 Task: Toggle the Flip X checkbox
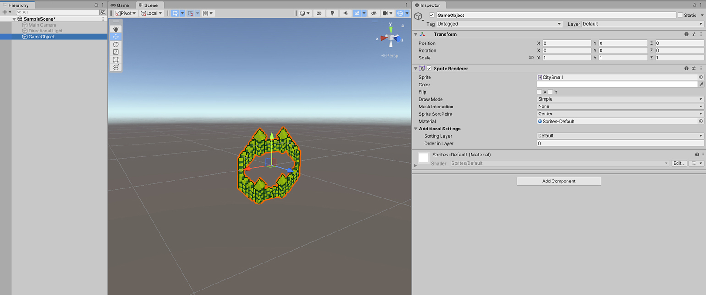coord(540,92)
